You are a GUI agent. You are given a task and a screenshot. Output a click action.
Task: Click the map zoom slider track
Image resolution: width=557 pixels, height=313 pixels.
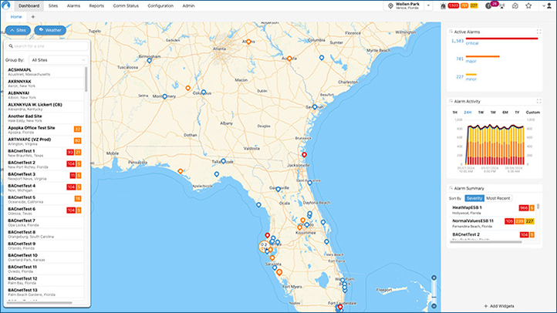pos(434,291)
